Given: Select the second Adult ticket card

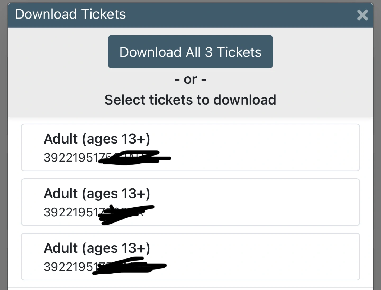Looking at the screenshot, I should point(190,202).
